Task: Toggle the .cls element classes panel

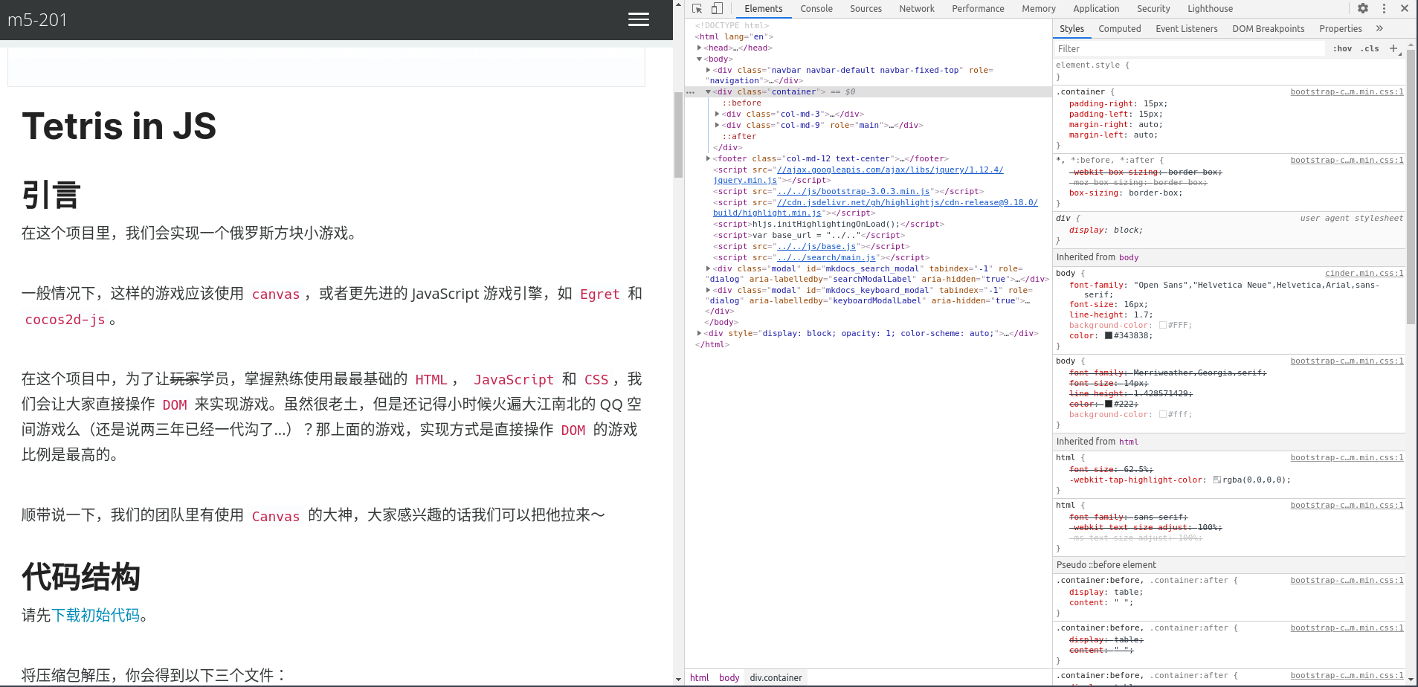Action: (1370, 49)
